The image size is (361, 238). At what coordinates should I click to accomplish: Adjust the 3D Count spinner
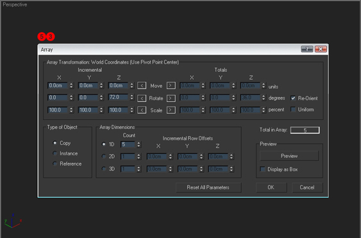coord(139,169)
